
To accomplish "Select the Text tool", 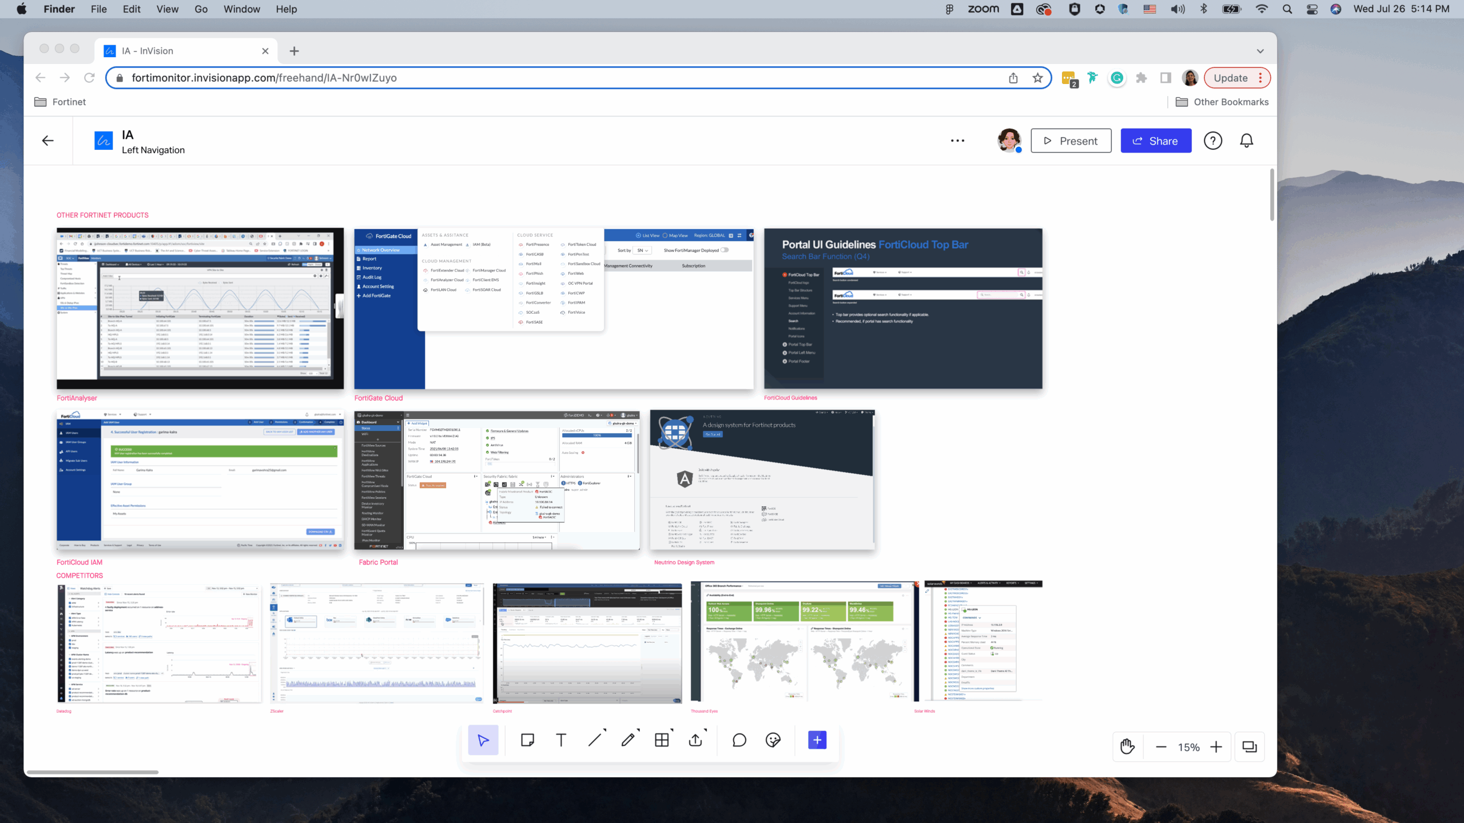I will pos(561,740).
